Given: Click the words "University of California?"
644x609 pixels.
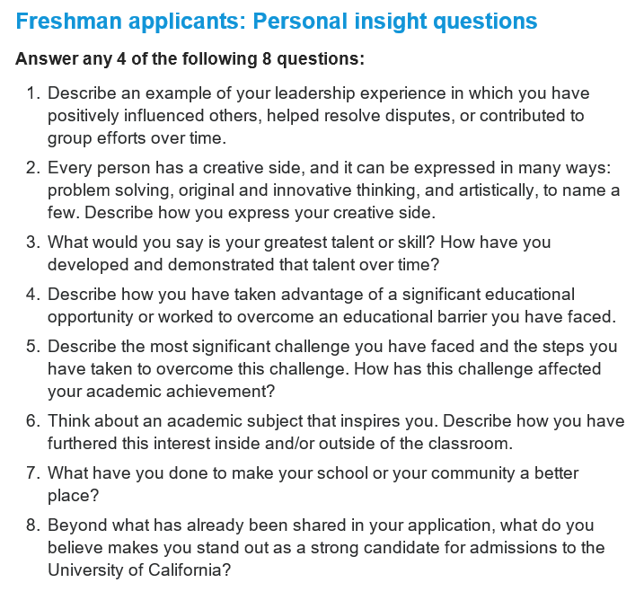Looking at the screenshot, I should click(139, 569).
